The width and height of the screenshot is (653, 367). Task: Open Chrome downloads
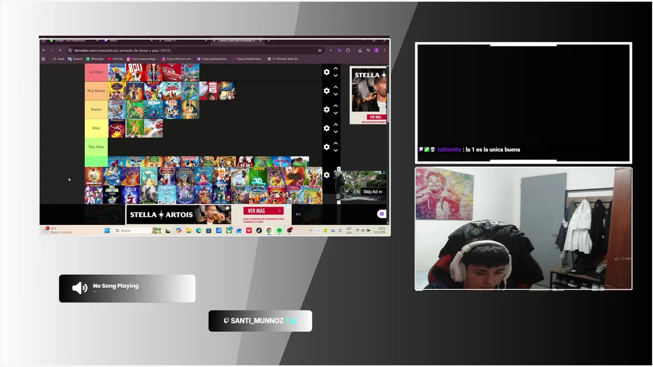[360, 50]
